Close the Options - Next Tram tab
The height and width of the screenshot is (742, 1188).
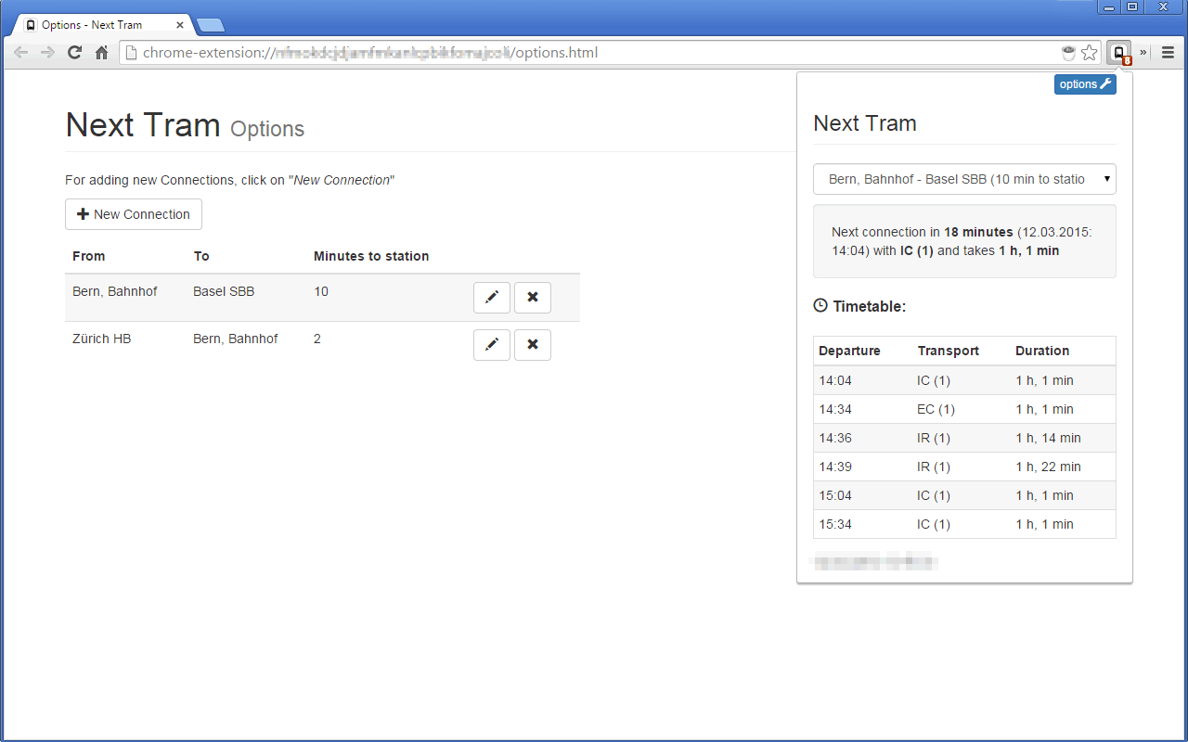(x=180, y=25)
